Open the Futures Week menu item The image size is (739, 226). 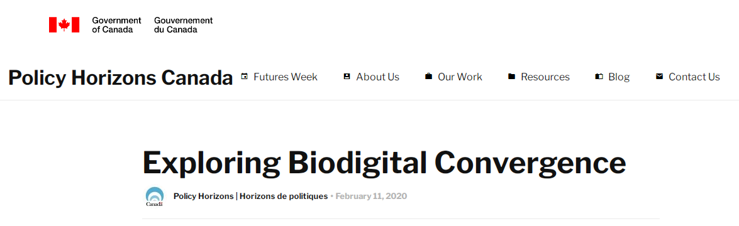tap(286, 77)
